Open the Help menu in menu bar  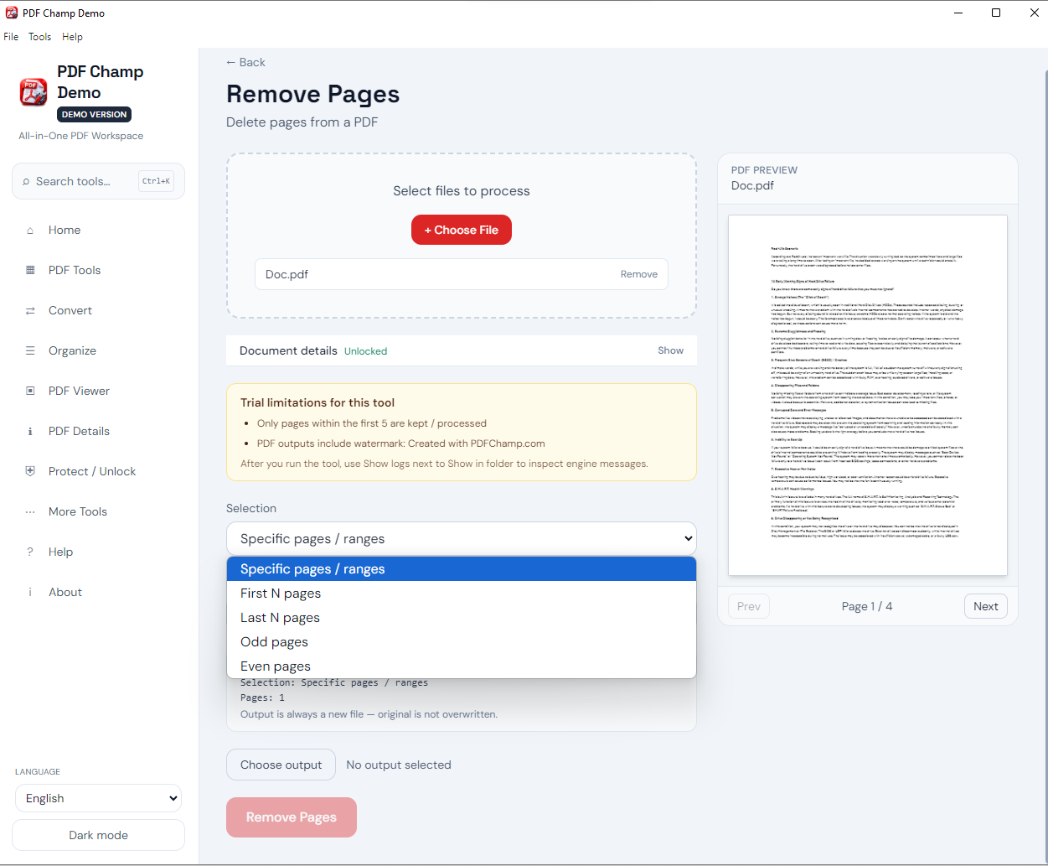click(x=73, y=37)
